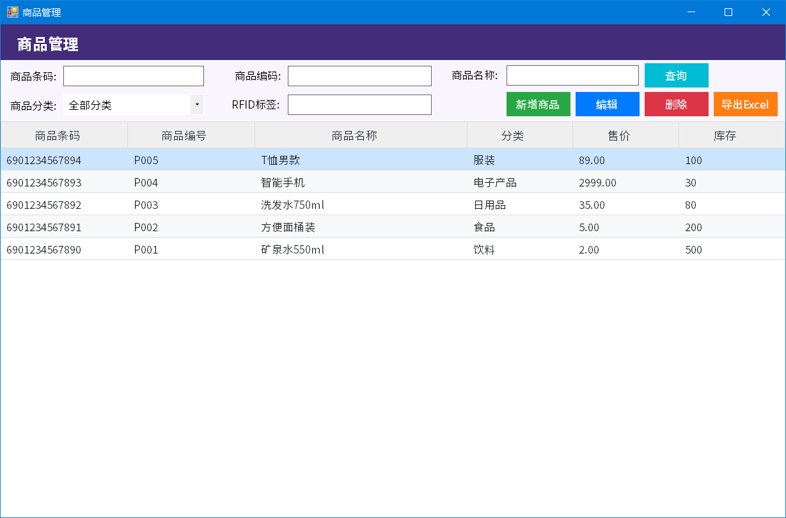Screen dimensions: 786x518
Task: Click 新增商品 to add a product
Action: [538, 104]
